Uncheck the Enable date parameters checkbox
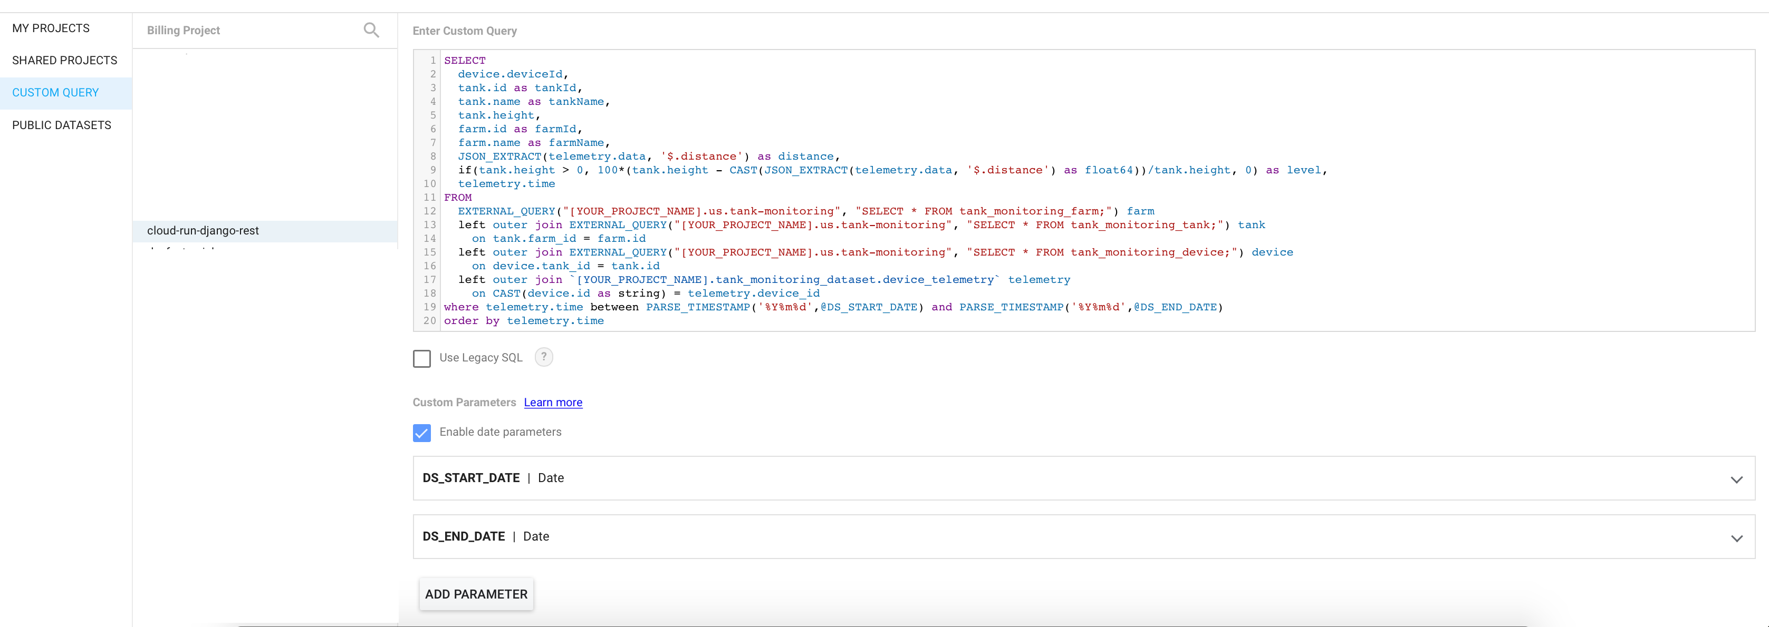1769x627 pixels. pos(421,432)
